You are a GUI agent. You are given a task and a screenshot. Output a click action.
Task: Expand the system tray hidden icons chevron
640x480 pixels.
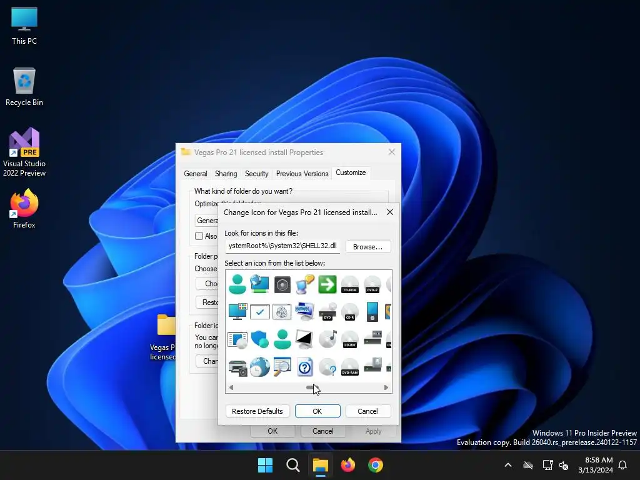point(508,465)
